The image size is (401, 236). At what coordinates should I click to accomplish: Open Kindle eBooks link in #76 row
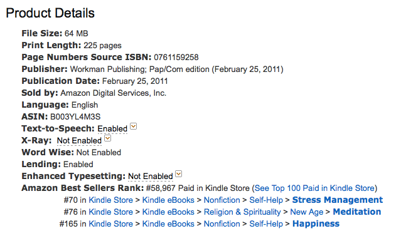[x=168, y=212]
